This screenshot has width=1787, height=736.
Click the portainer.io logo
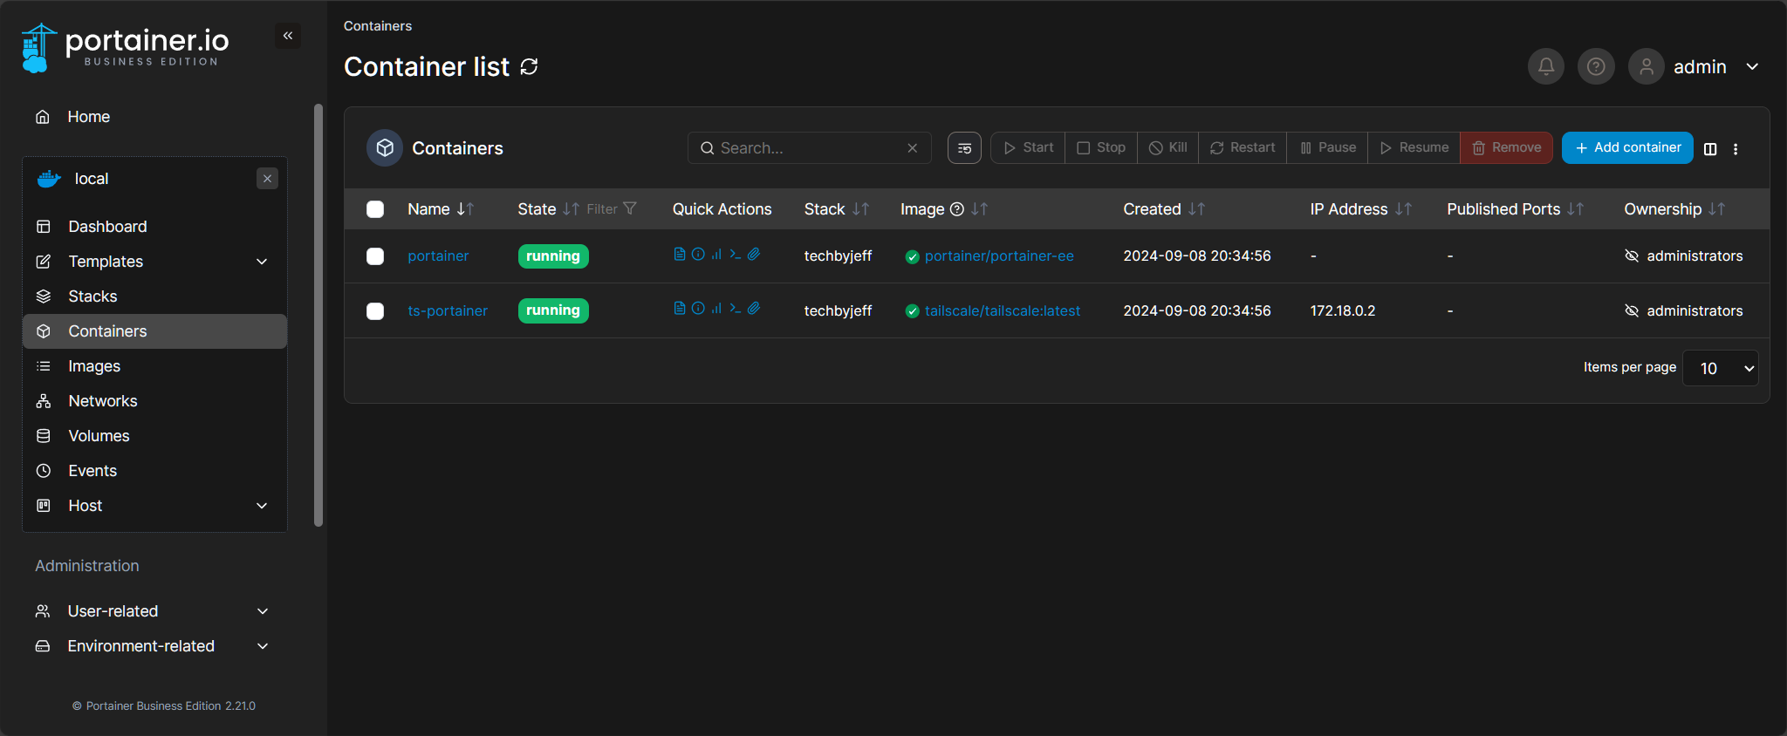point(126,47)
